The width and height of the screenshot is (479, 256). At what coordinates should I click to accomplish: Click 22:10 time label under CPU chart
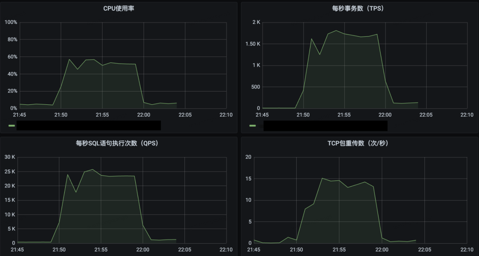coord(226,115)
